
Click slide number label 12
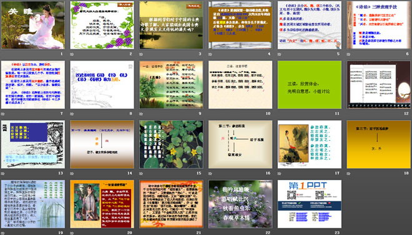[406, 113]
